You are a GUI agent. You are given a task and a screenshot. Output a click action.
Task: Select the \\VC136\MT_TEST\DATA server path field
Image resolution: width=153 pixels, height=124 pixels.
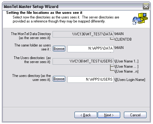tap(83, 34)
